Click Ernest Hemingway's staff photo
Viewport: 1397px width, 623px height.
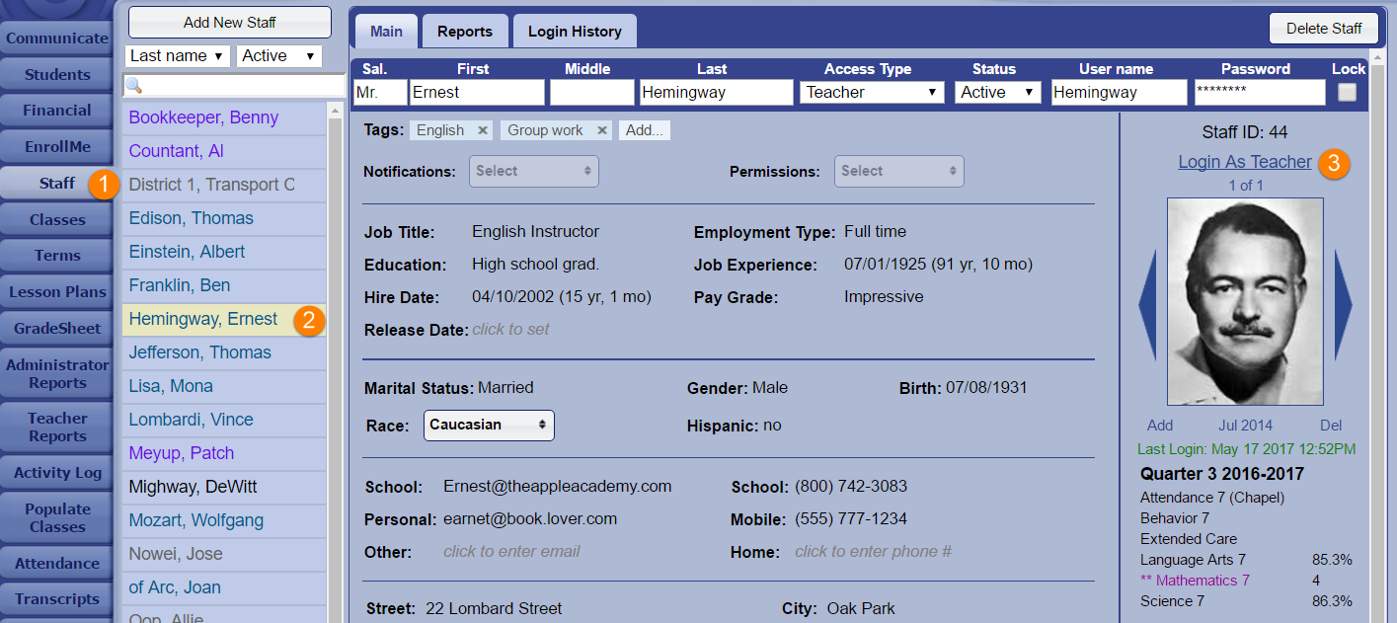(x=1245, y=301)
